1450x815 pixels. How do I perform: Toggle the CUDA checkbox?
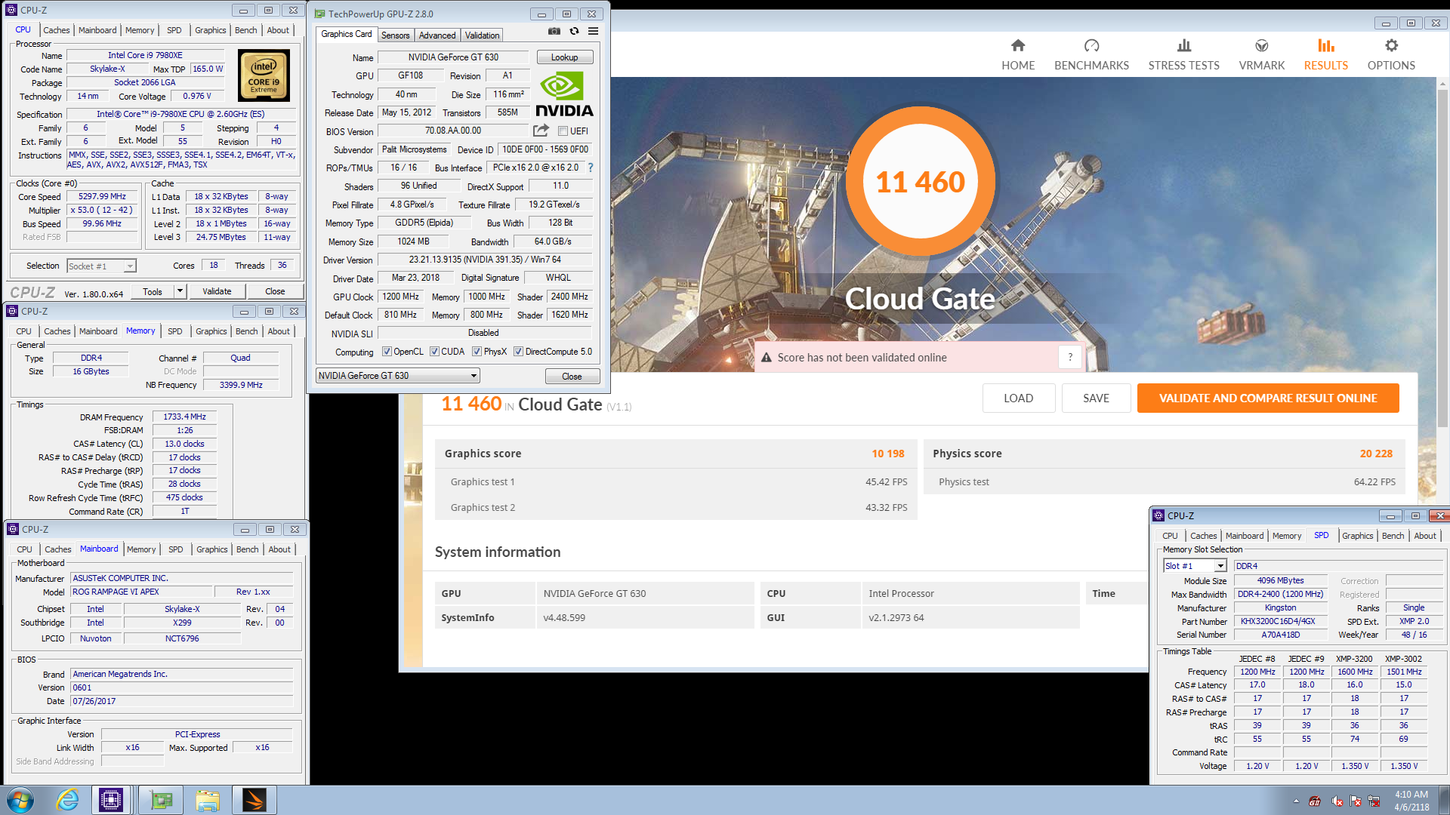(x=434, y=352)
